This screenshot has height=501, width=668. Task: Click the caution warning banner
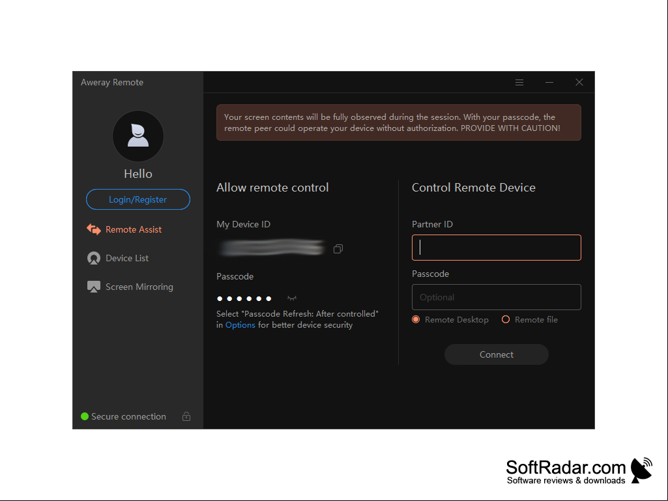pos(399,122)
